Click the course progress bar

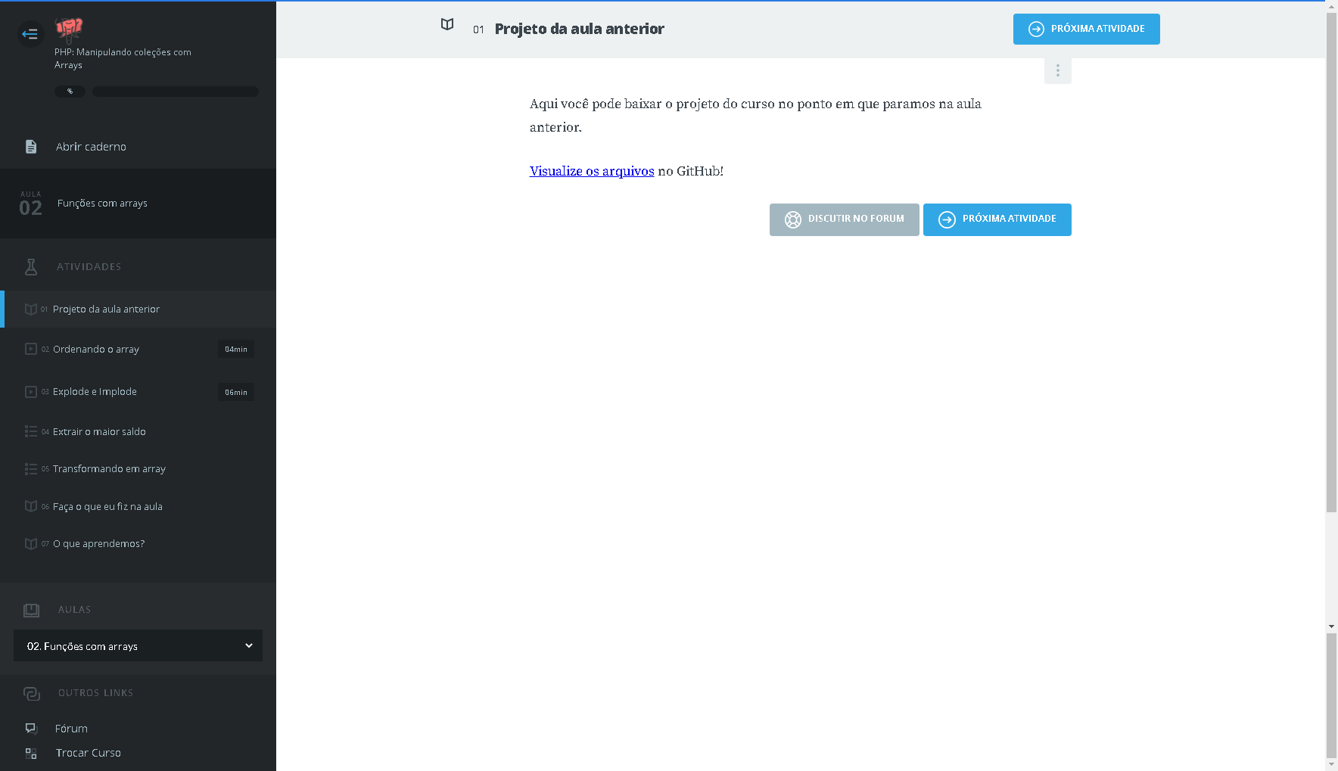175,92
